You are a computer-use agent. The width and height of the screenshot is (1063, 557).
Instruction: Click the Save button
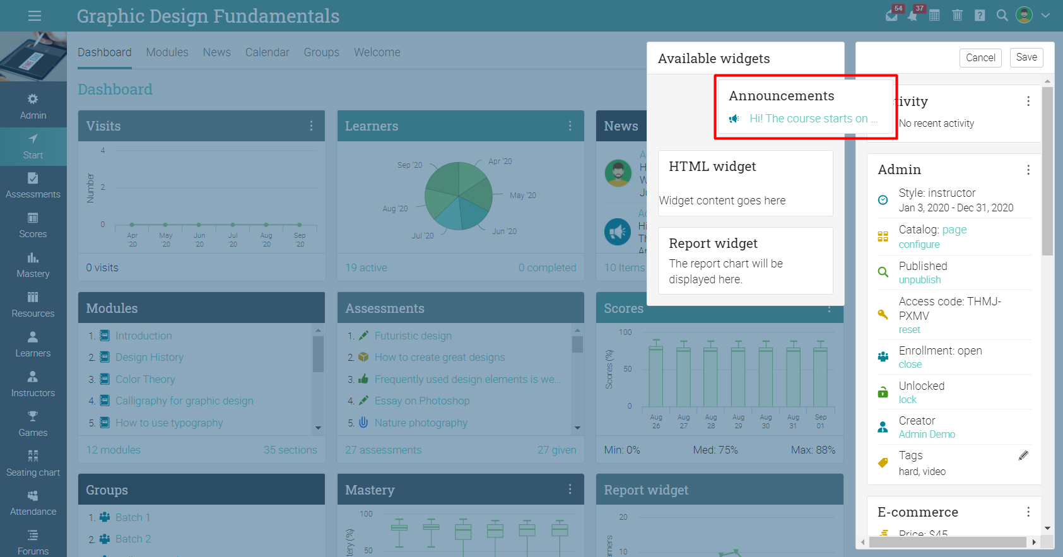pyautogui.click(x=1026, y=57)
